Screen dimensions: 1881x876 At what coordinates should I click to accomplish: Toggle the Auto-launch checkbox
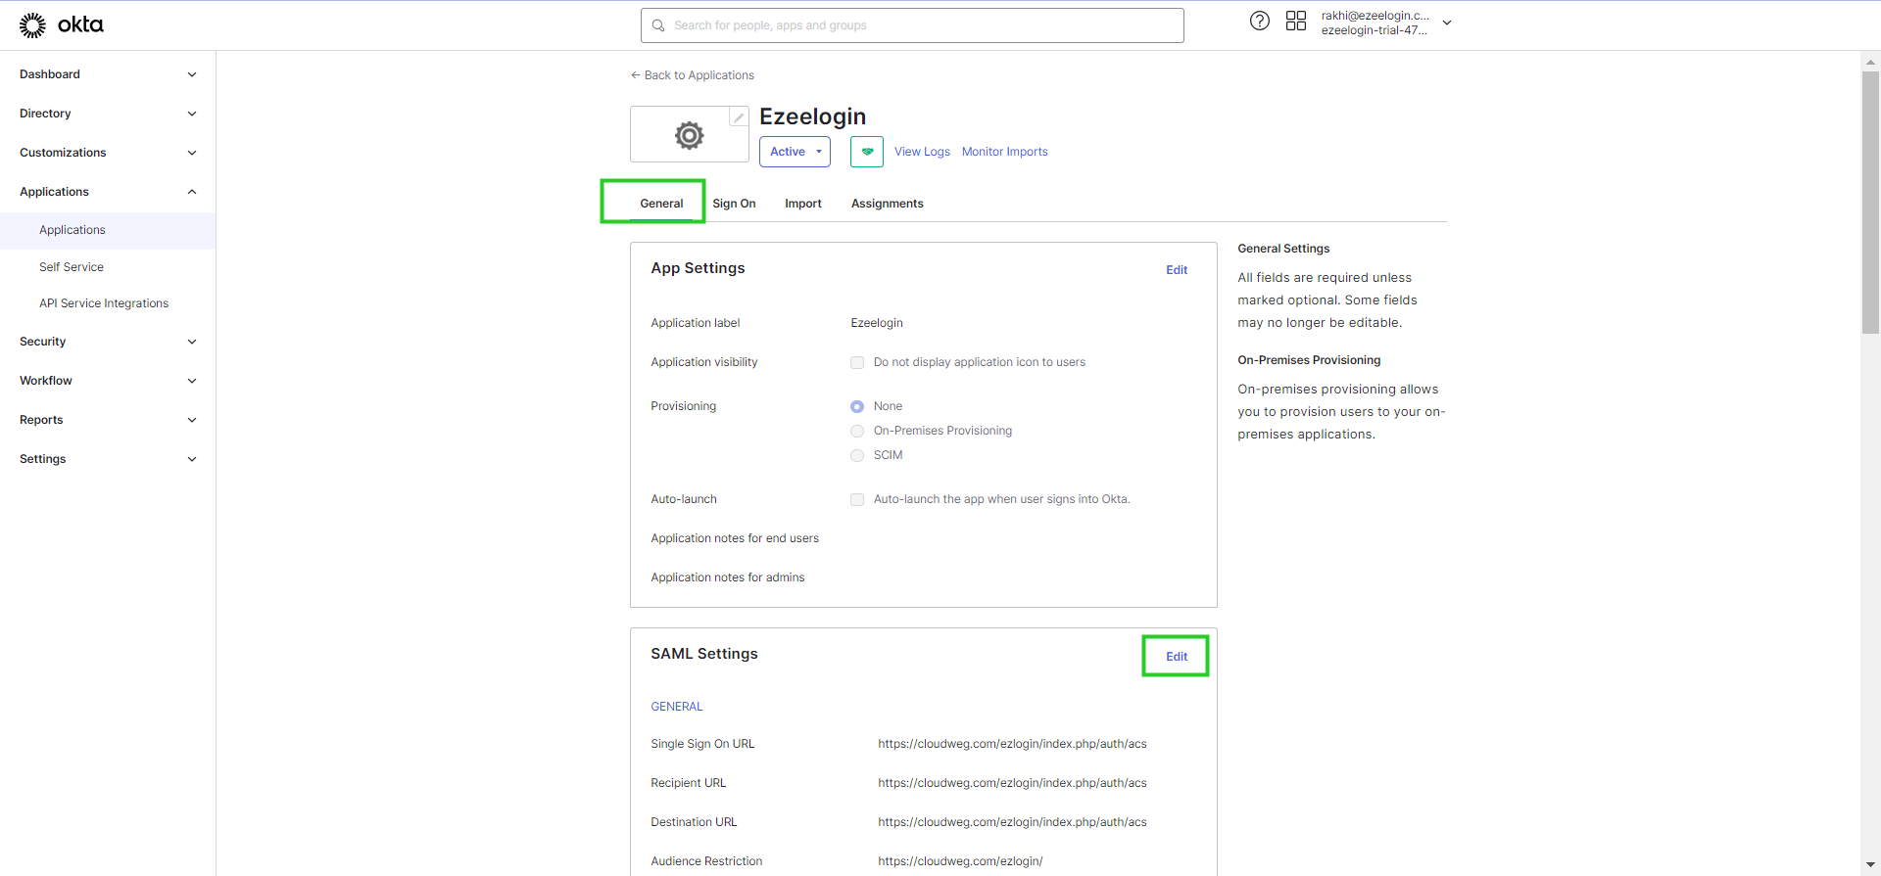point(857,499)
